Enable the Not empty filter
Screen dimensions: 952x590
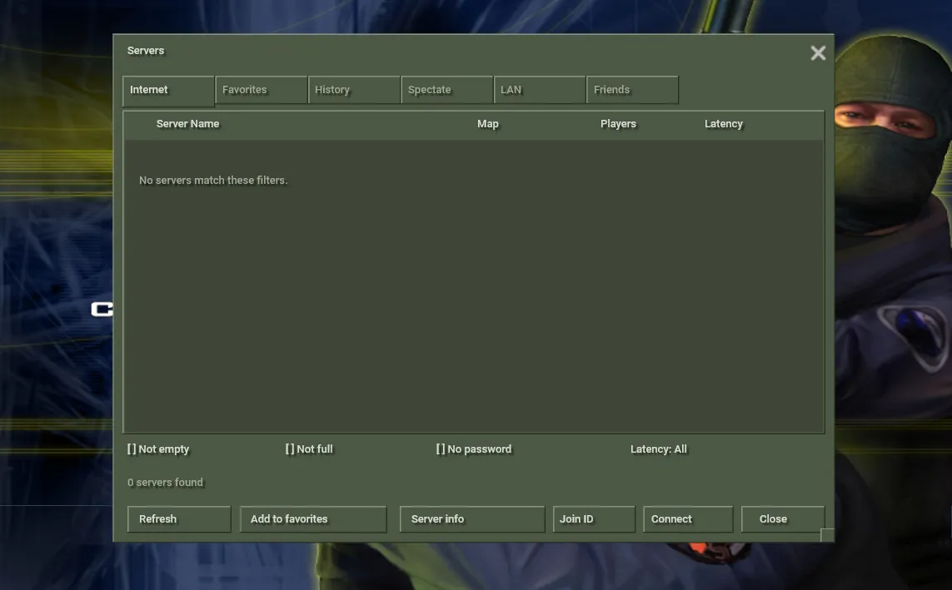click(158, 449)
